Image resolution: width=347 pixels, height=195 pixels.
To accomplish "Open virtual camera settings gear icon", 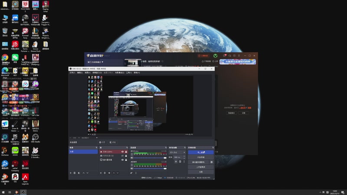I will click(x=212, y=162).
